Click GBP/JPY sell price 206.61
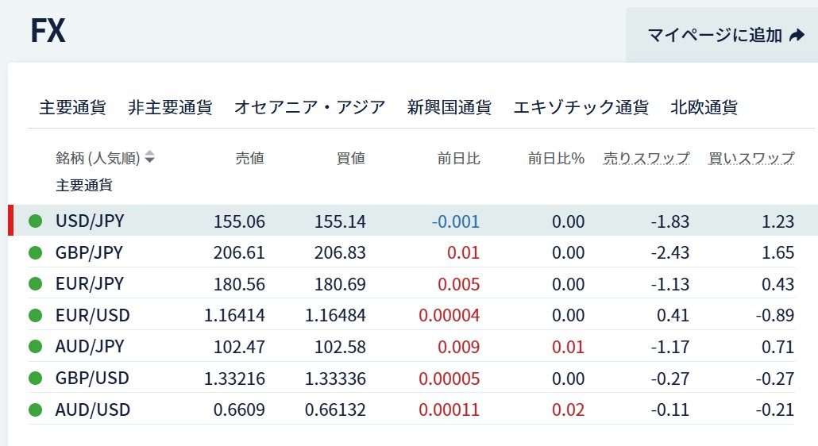This screenshot has width=818, height=446. click(239, 252)
